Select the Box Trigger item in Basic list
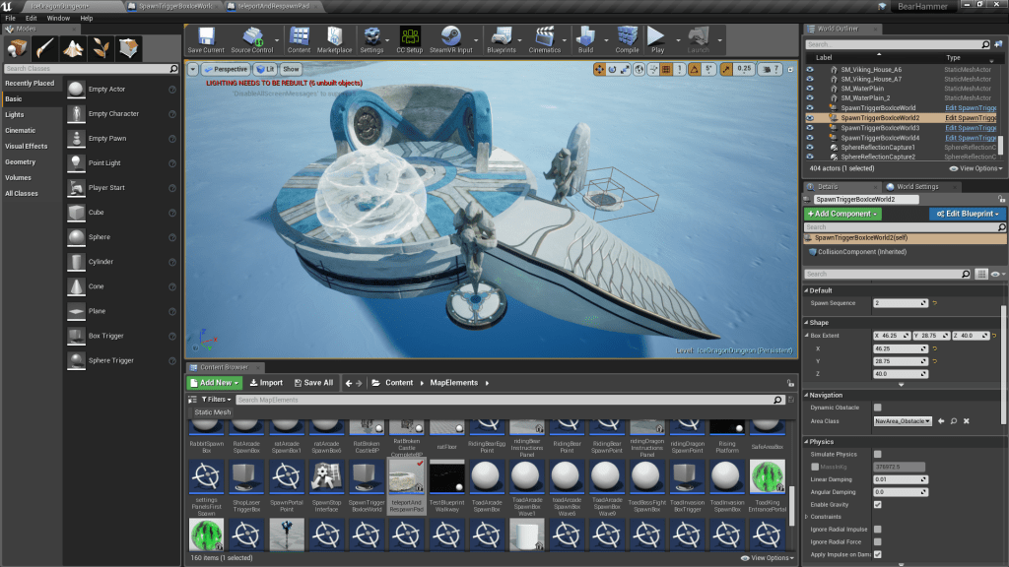 pyautogui.click(x=105, y=336)
